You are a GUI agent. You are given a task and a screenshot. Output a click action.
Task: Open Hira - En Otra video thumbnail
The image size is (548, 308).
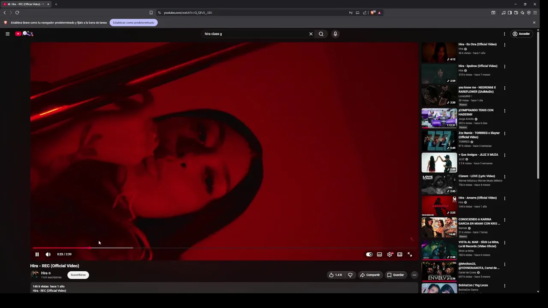[439, 52]
